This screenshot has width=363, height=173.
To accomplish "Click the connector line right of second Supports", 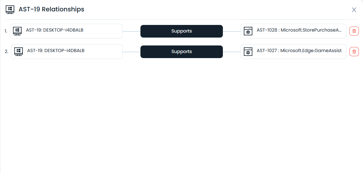I will (232, 52).
